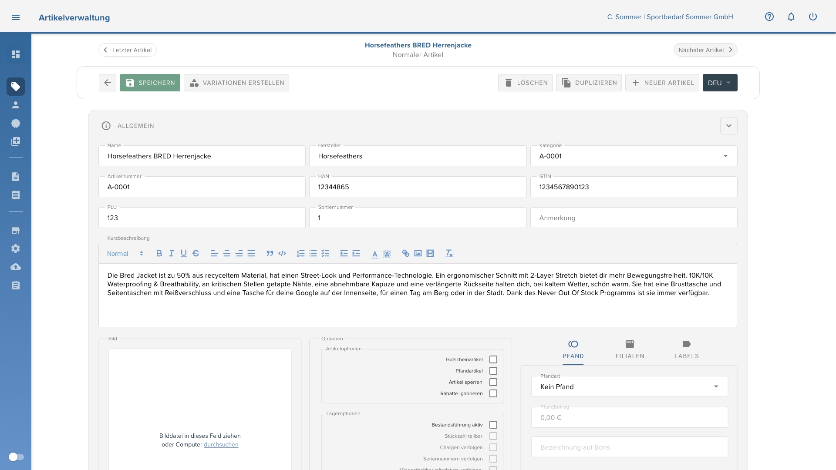Open the DEU language dropdown
The image size is (836, 470).
pyautogui.click(x=720, y=83)
